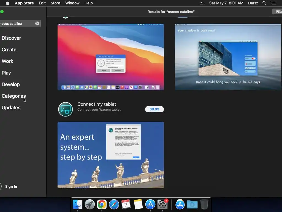This screenshot has width=282, height=212.
Task: Buy Connect my tablet for $9.99
Action: [x=154, y=109]
